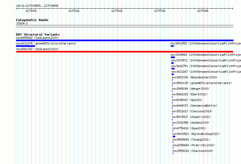Click blue bar under nsv5433510
This screenshot has width=241, height=164.
coord(174,137)
